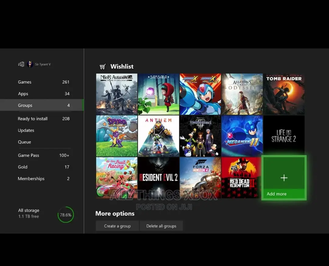Screen dimensions: 329x266
Task: Select the Mega Man 11 tile
Action: 242,136
